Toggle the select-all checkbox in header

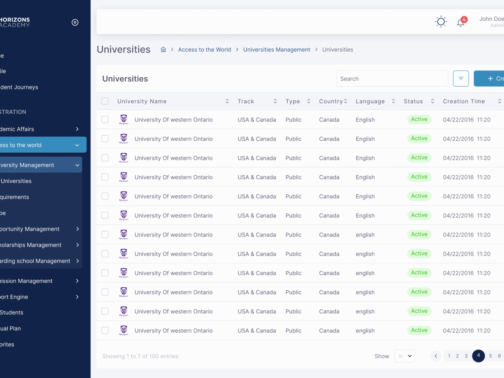[x=105, y=101]
